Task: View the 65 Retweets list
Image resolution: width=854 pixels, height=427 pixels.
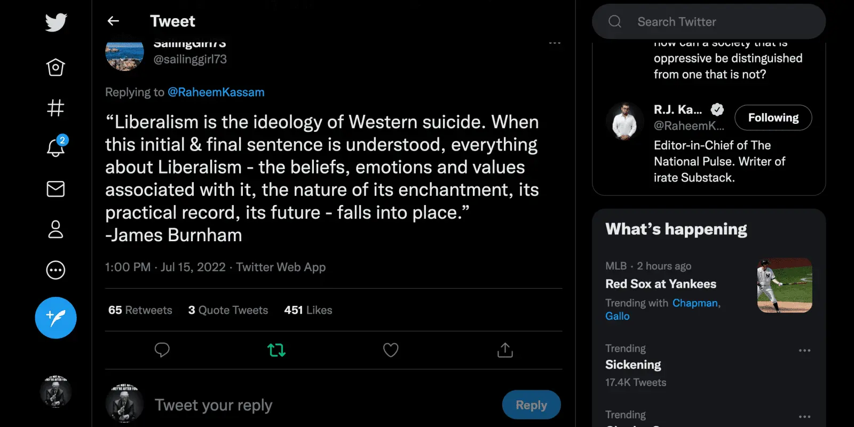Action: point(140,310)
